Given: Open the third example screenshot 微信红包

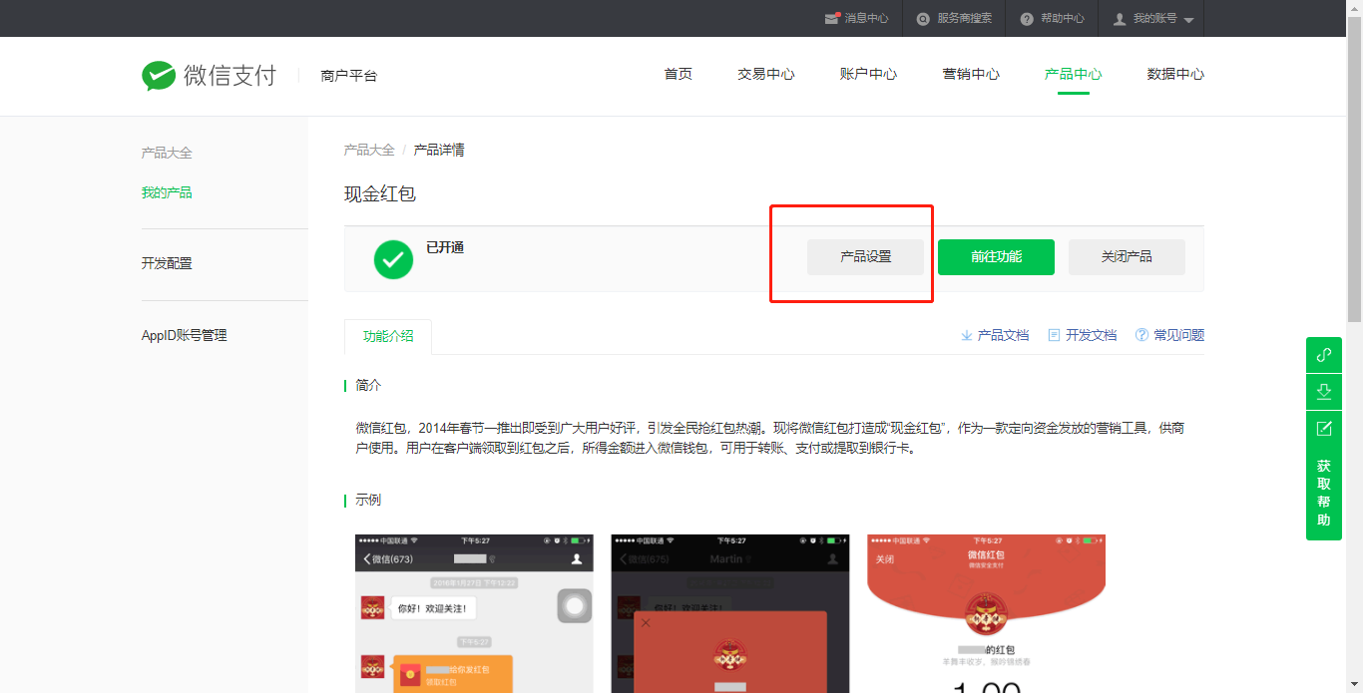Looking at the screenshot, I should point(986,613).
